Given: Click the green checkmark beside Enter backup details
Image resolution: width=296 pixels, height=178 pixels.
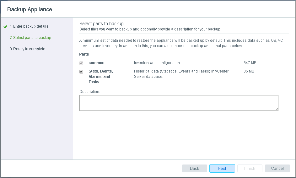Looking at the screenshot, I should point(5,27).
